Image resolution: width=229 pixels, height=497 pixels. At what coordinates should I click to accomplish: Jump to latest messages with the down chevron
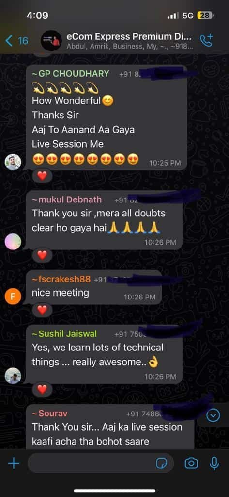click(x=213, y=415)
